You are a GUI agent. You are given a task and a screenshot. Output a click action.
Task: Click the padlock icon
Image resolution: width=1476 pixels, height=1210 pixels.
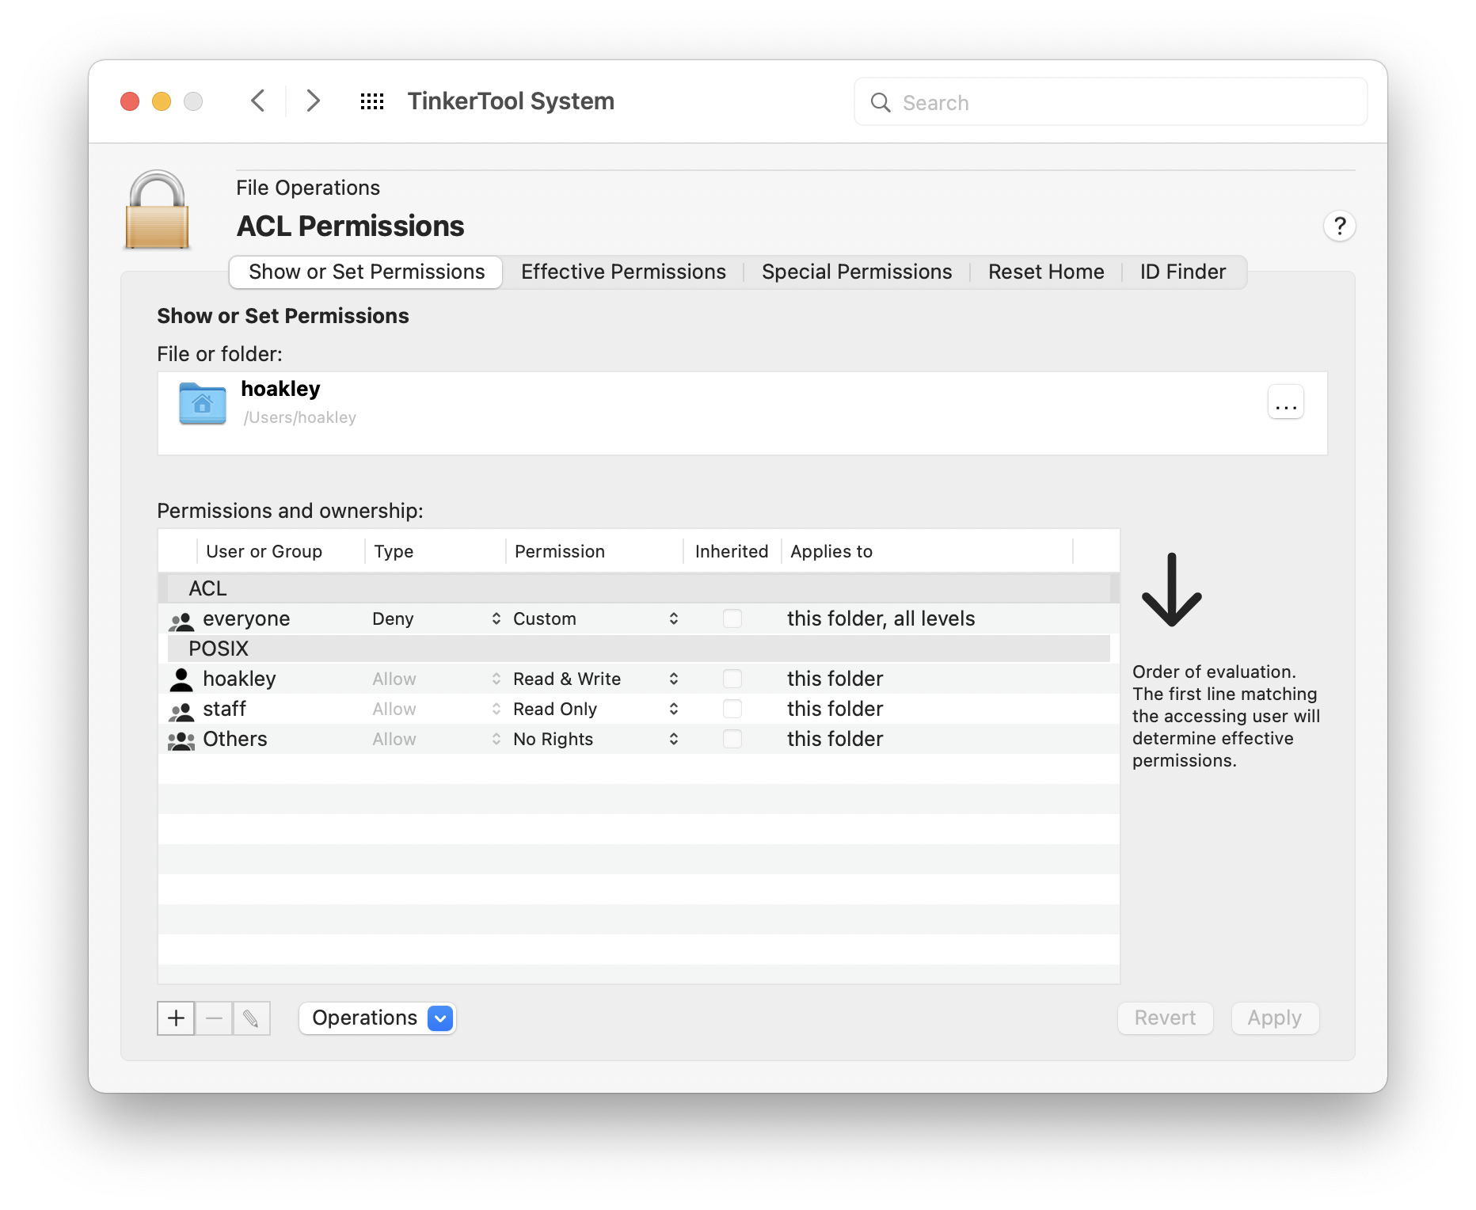click(157, 211)
